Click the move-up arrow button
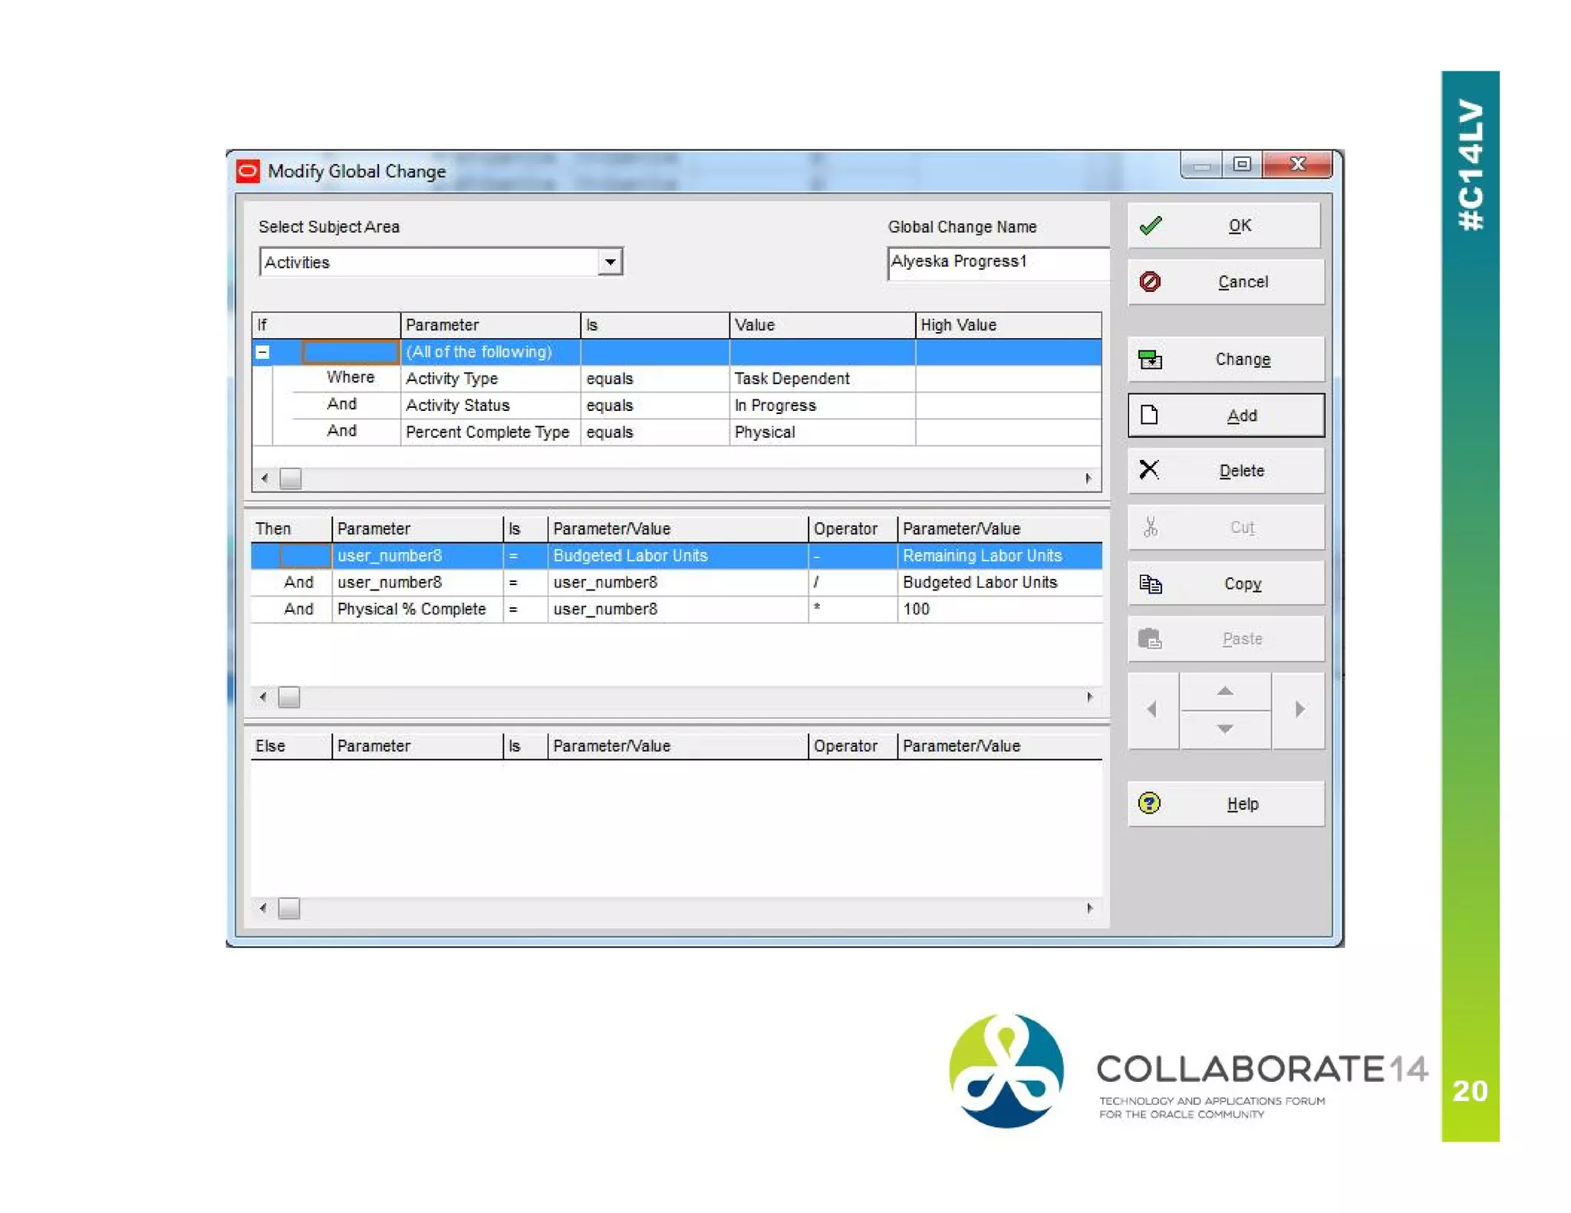The image size is (1571, 1213). click(x=1225, y=692)
